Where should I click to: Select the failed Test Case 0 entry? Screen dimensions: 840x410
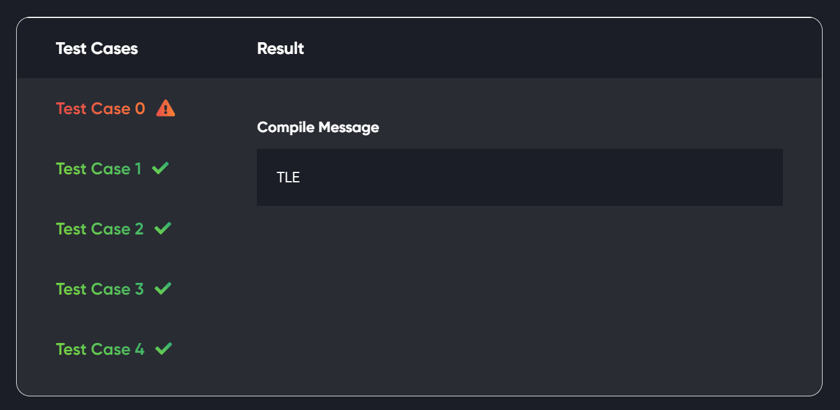point(101,109)
